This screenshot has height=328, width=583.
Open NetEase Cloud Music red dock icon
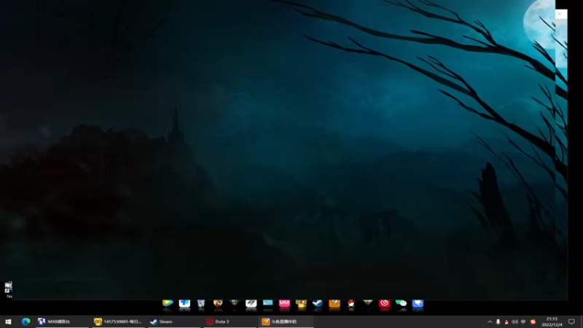click(385, 303)
